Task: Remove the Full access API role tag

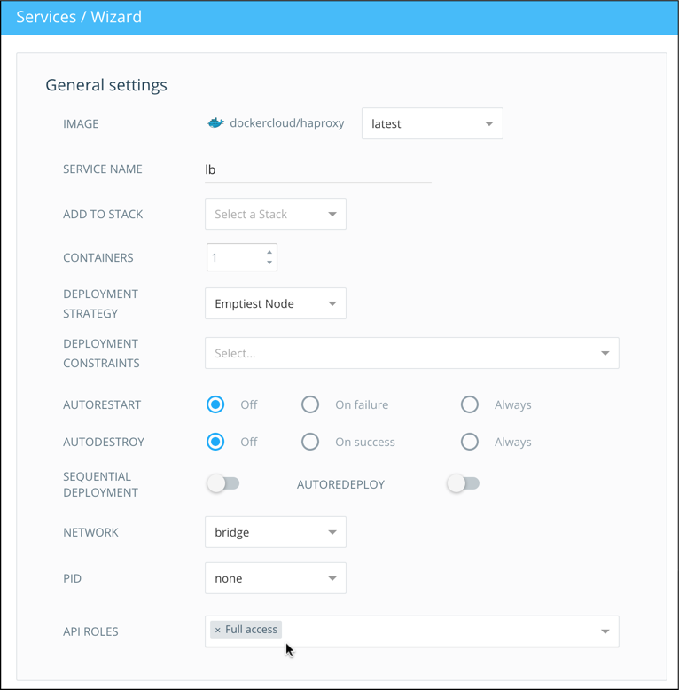Action: (x=218, y=630)
